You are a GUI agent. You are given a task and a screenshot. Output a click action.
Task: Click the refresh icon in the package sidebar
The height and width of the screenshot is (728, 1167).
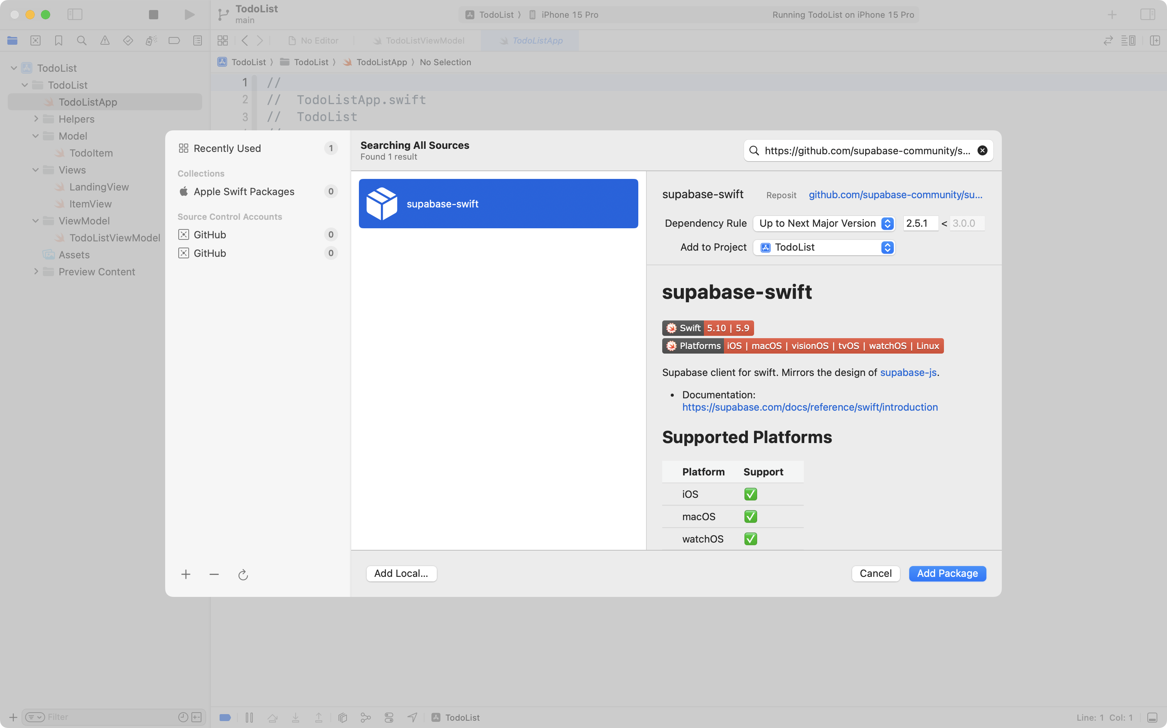coord(243,575)
